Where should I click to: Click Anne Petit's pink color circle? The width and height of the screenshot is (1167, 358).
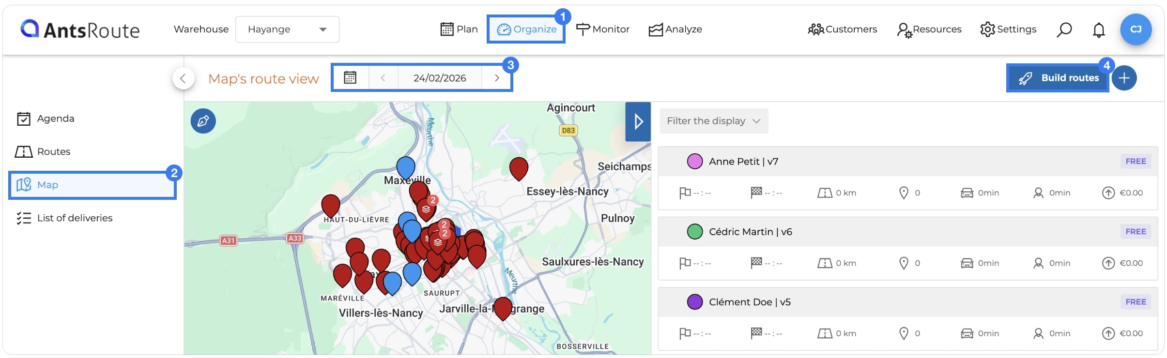click(695, 162)
